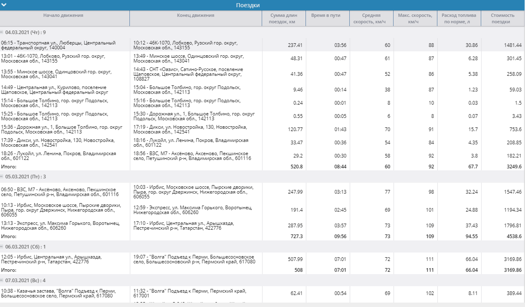This screenshot has width=525, height=307.
Task: Select trip starting 12:05 Ирбис, Арышхазда
Action: 51,259
